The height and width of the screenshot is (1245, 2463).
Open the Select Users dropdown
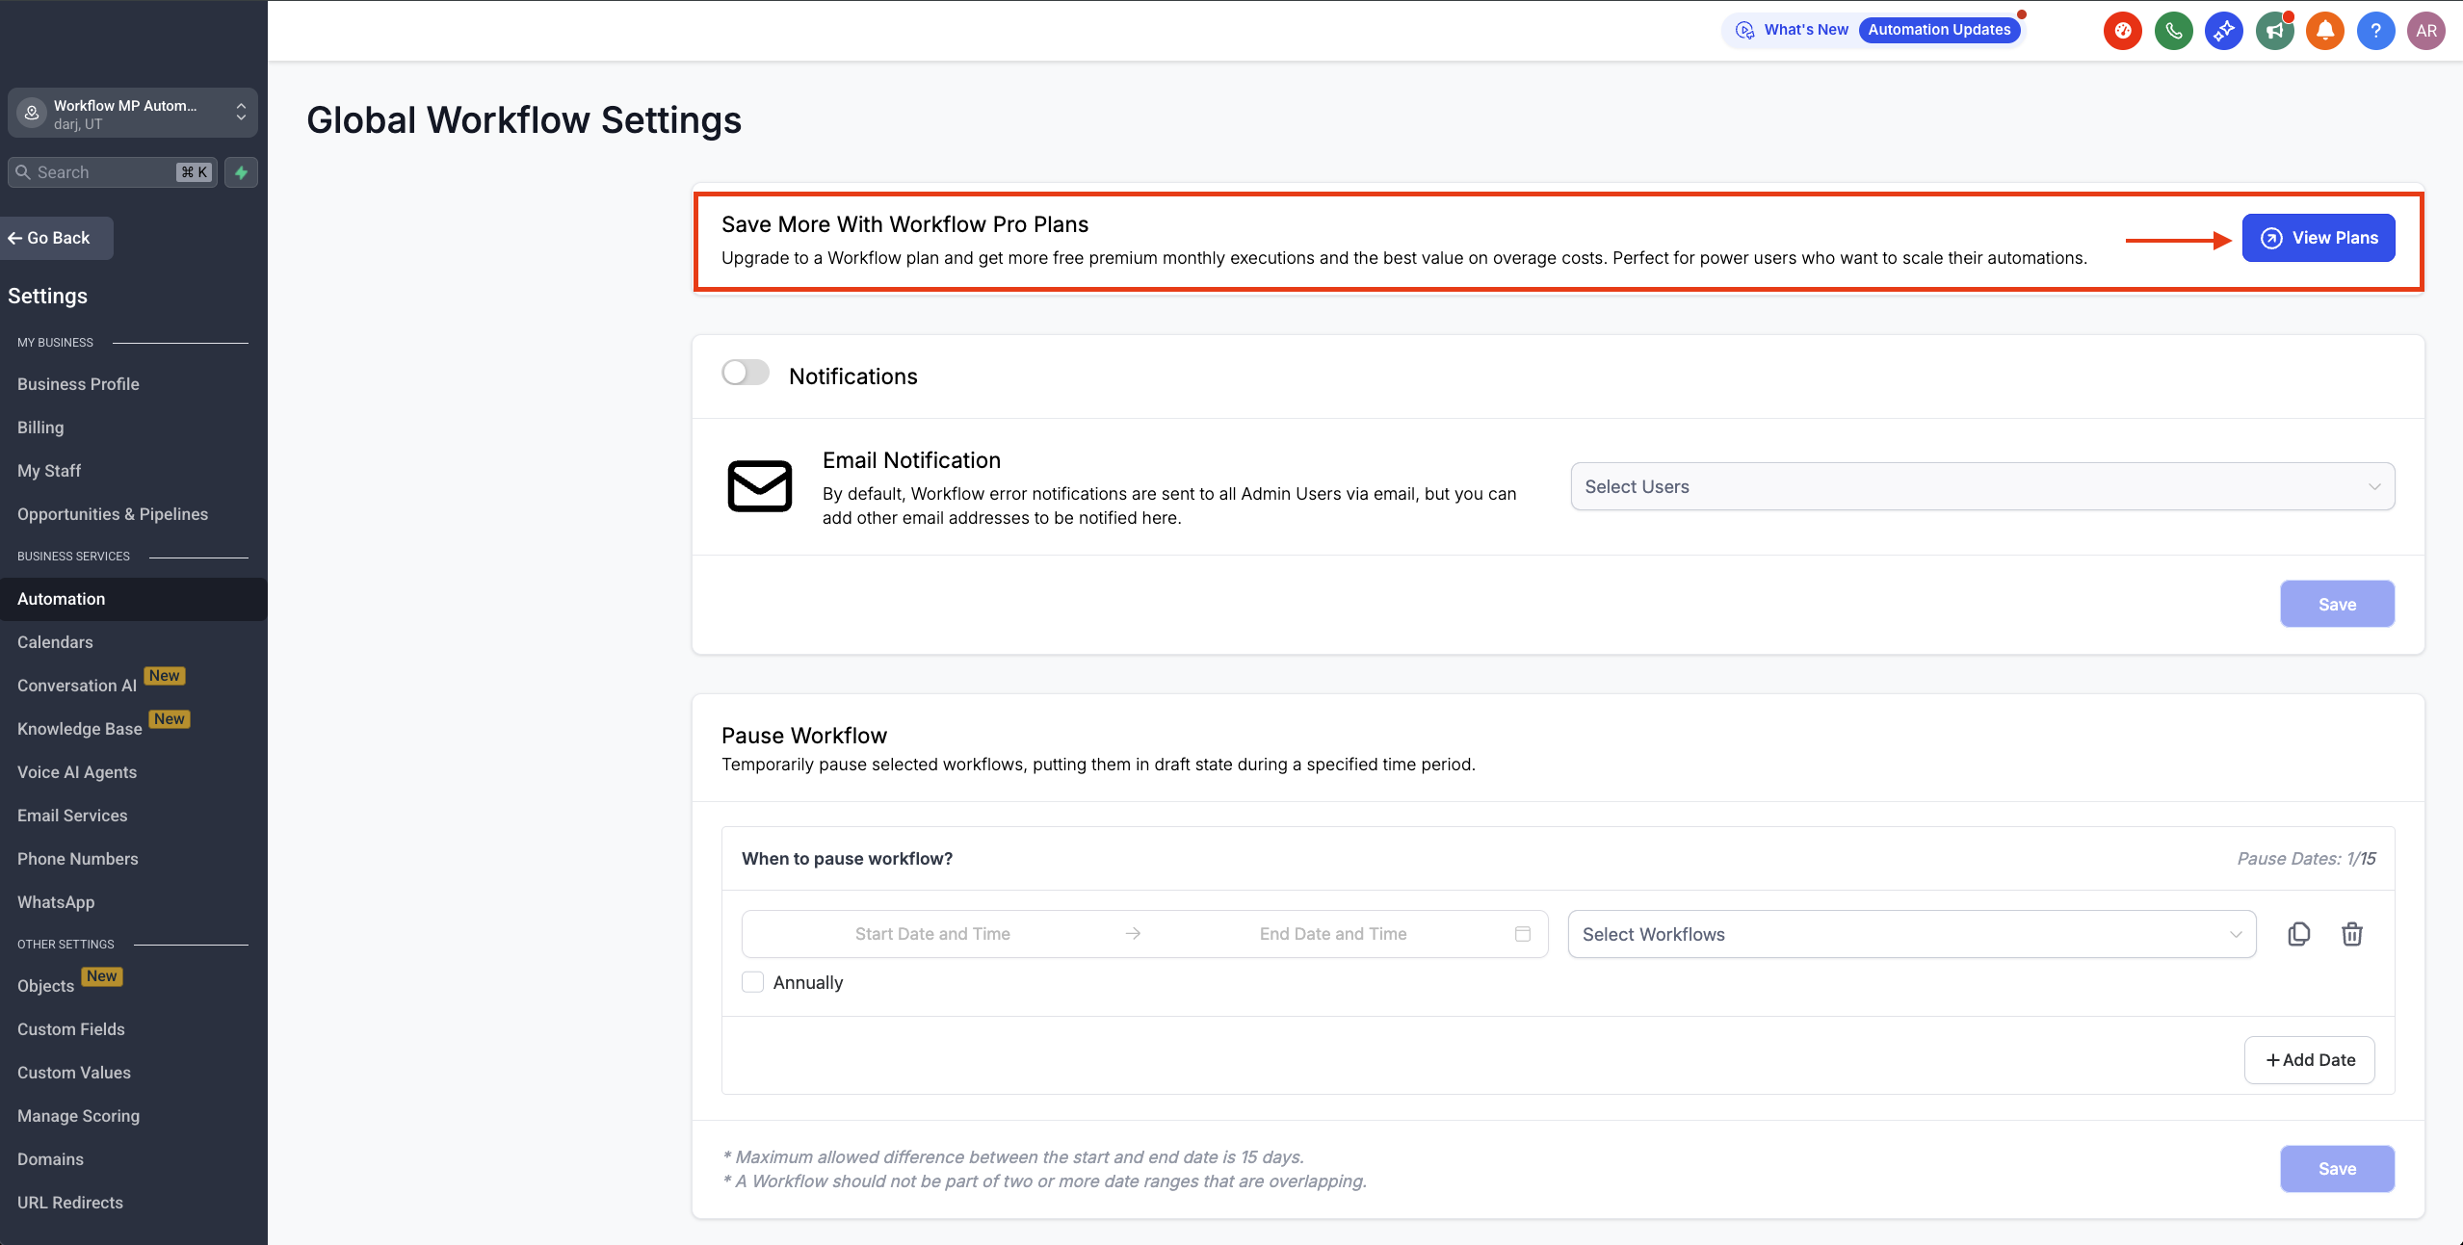1982,487
